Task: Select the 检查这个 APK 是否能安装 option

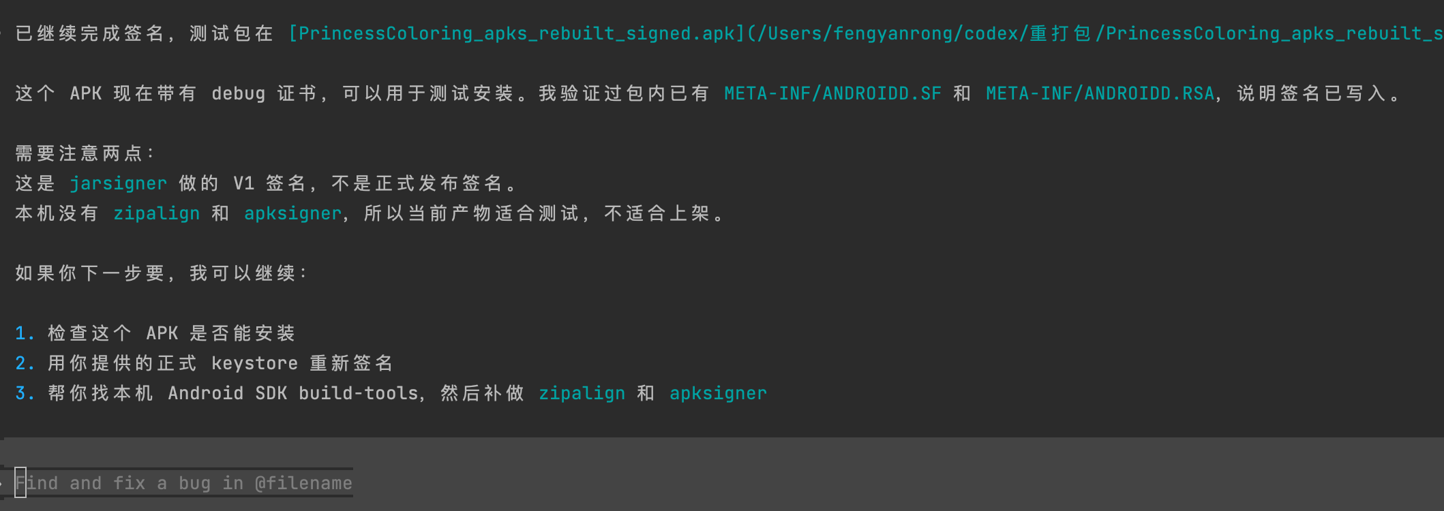Action: click(x=171, y=333)
